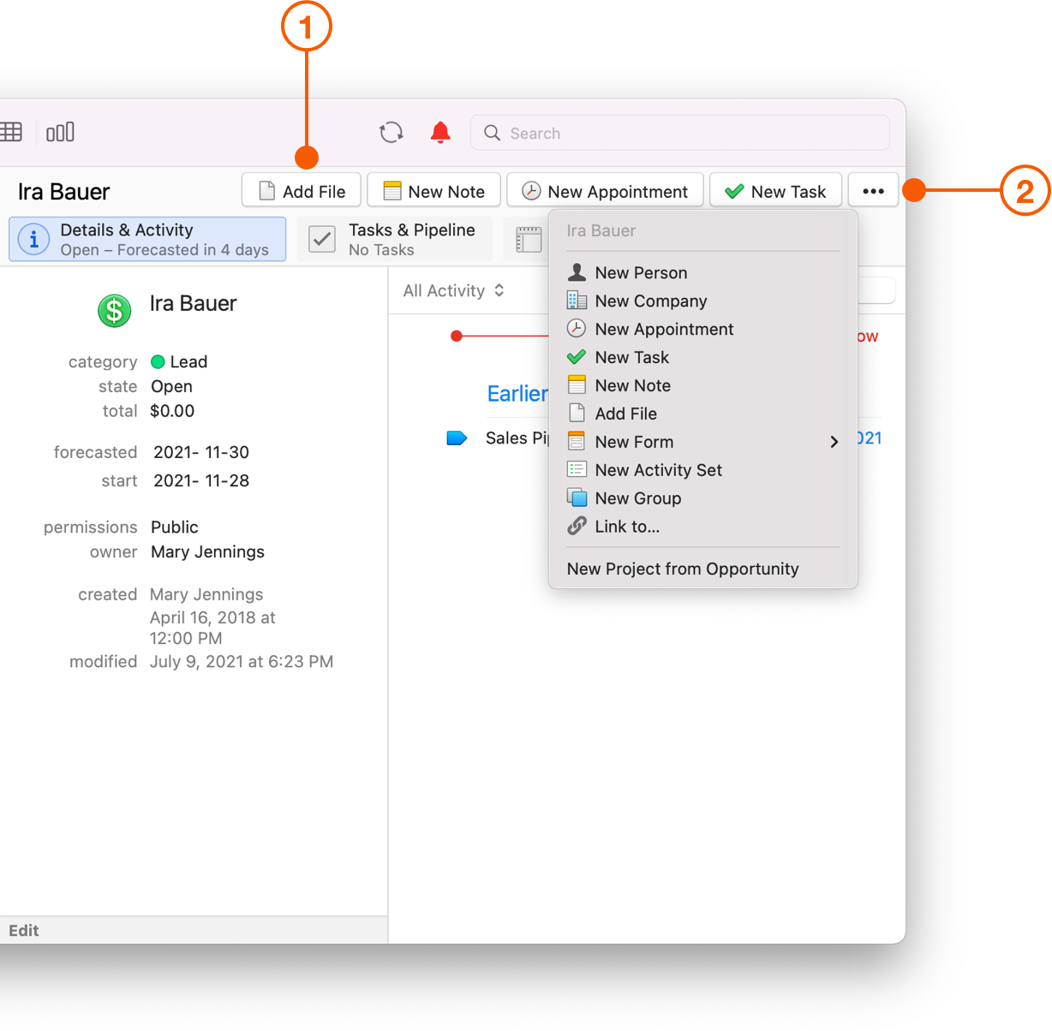Image resolution: width=1052 pixels, height=1031 pixels.
Task: Click the Edit button at bottom left
Action: [24, 930]
